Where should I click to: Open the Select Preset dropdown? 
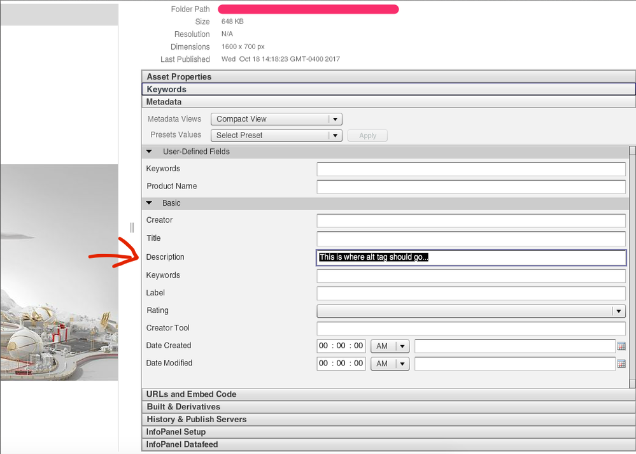coord(276,135)
